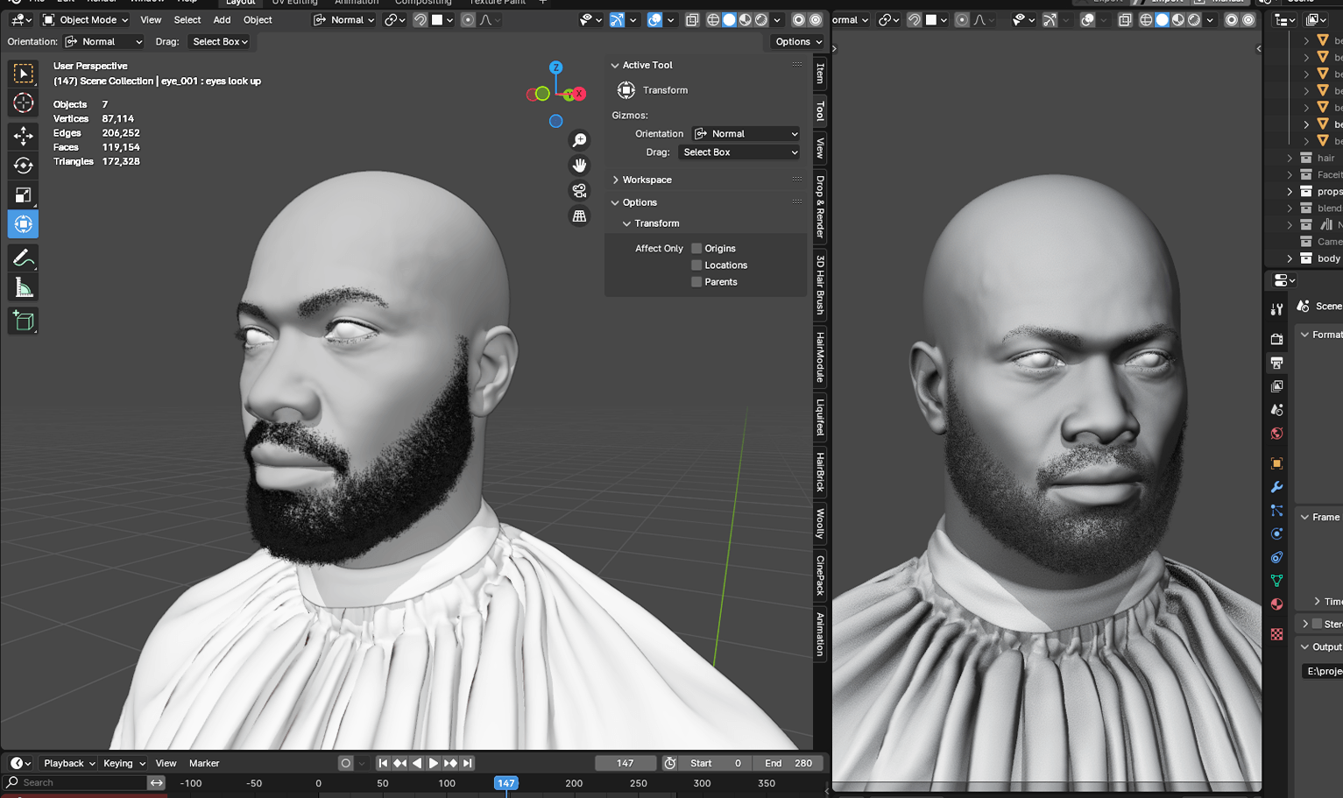This screenshot has height=798, width=1343.
Task: Open the Select Box drag dropdown in header
Action: pos(220,41)
